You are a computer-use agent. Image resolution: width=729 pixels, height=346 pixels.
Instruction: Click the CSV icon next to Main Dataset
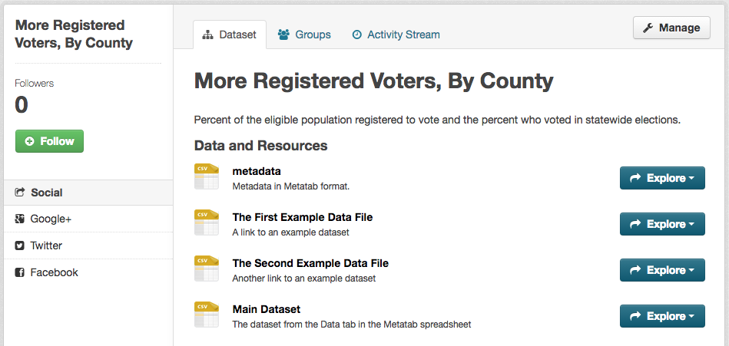207,315
